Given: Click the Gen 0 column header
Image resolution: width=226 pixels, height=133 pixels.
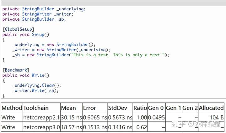Looking at the screenshot, I should click(156, 108).
